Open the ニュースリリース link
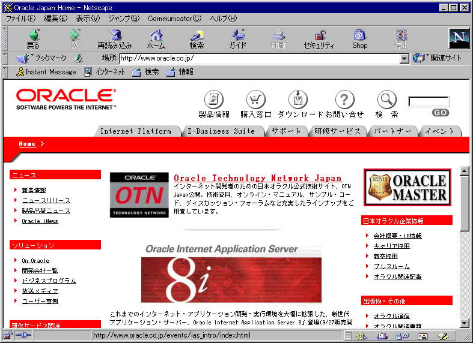The image size is (473, 343). pyautogui.click(x=46, y=200)
